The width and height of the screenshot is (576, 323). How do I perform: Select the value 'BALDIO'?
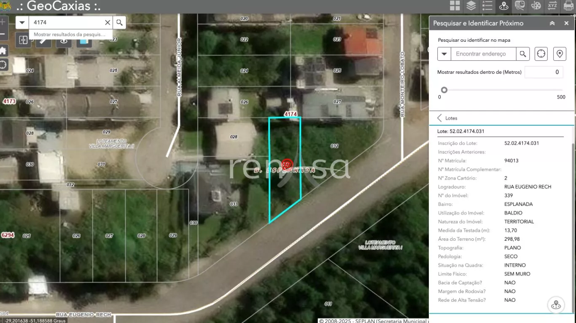click(x=513, y=213)
